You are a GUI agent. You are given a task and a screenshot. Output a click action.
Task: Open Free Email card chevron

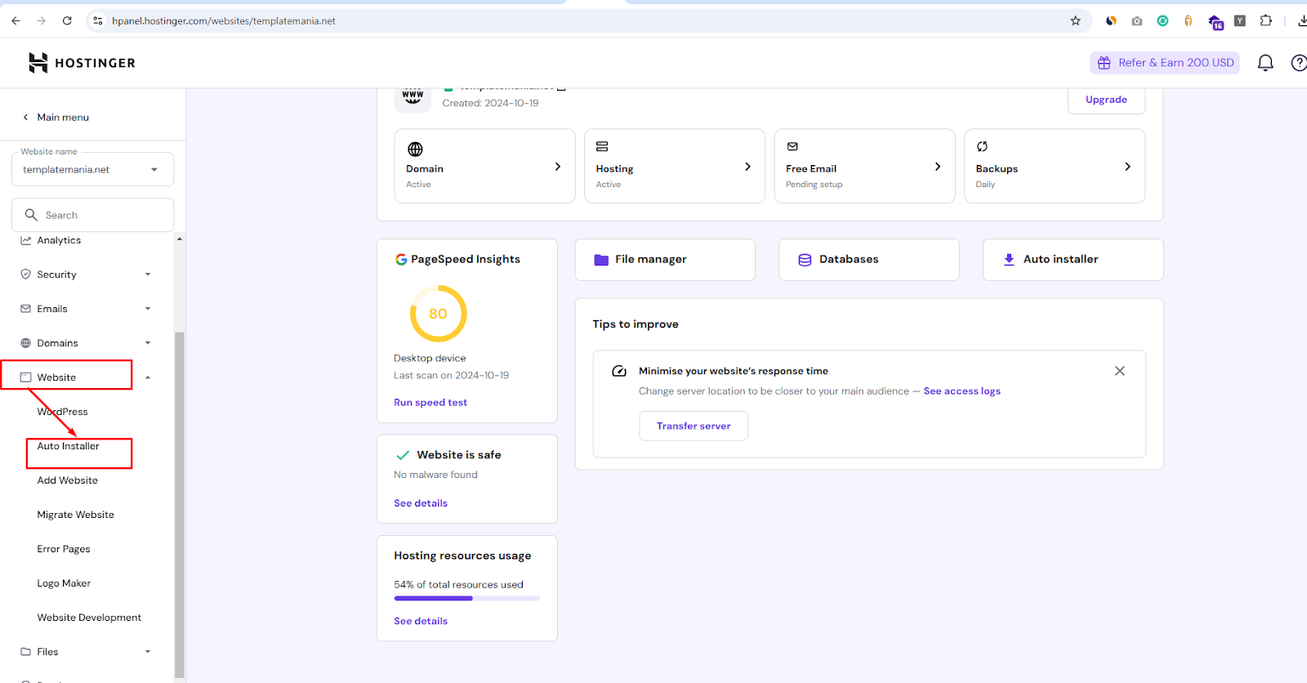pyautogui.click(x=938, y=167)
